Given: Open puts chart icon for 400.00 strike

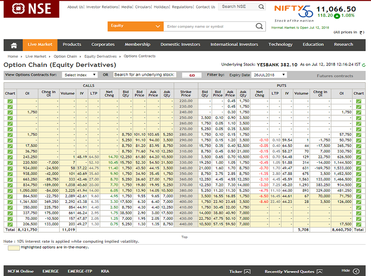Looking at the screenshot, I should [359, 202].
